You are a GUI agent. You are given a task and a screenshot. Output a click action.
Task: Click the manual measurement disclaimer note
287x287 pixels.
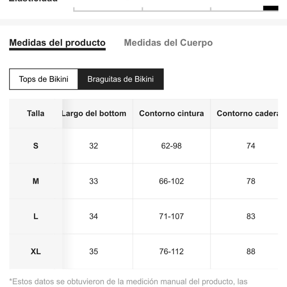(128, 282)
